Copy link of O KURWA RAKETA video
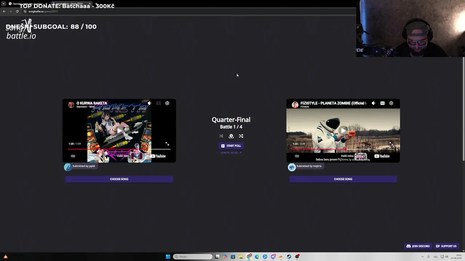465x261 pixels. (73, 156)
